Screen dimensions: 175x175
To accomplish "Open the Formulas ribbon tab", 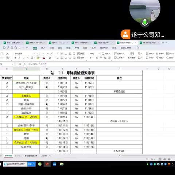I will click(x=60, y=48).
